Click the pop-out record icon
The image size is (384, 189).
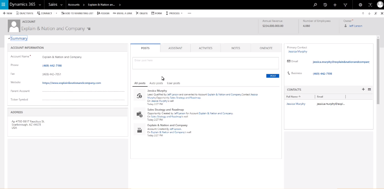pos(376,13)
